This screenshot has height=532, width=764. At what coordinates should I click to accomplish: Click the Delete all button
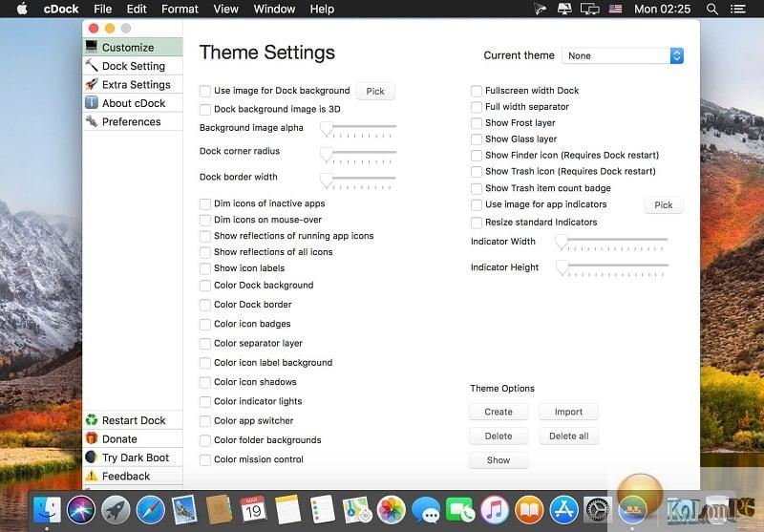pos(568,436)
